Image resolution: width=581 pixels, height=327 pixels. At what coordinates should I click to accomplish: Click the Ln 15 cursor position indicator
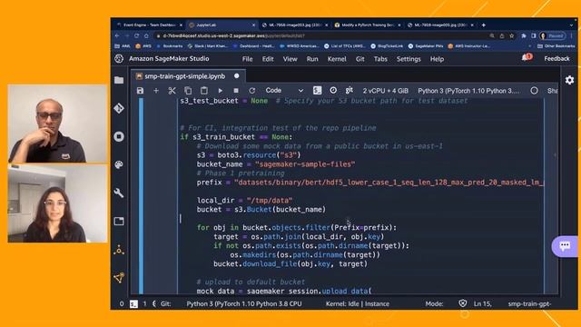(x=482, y=303)
